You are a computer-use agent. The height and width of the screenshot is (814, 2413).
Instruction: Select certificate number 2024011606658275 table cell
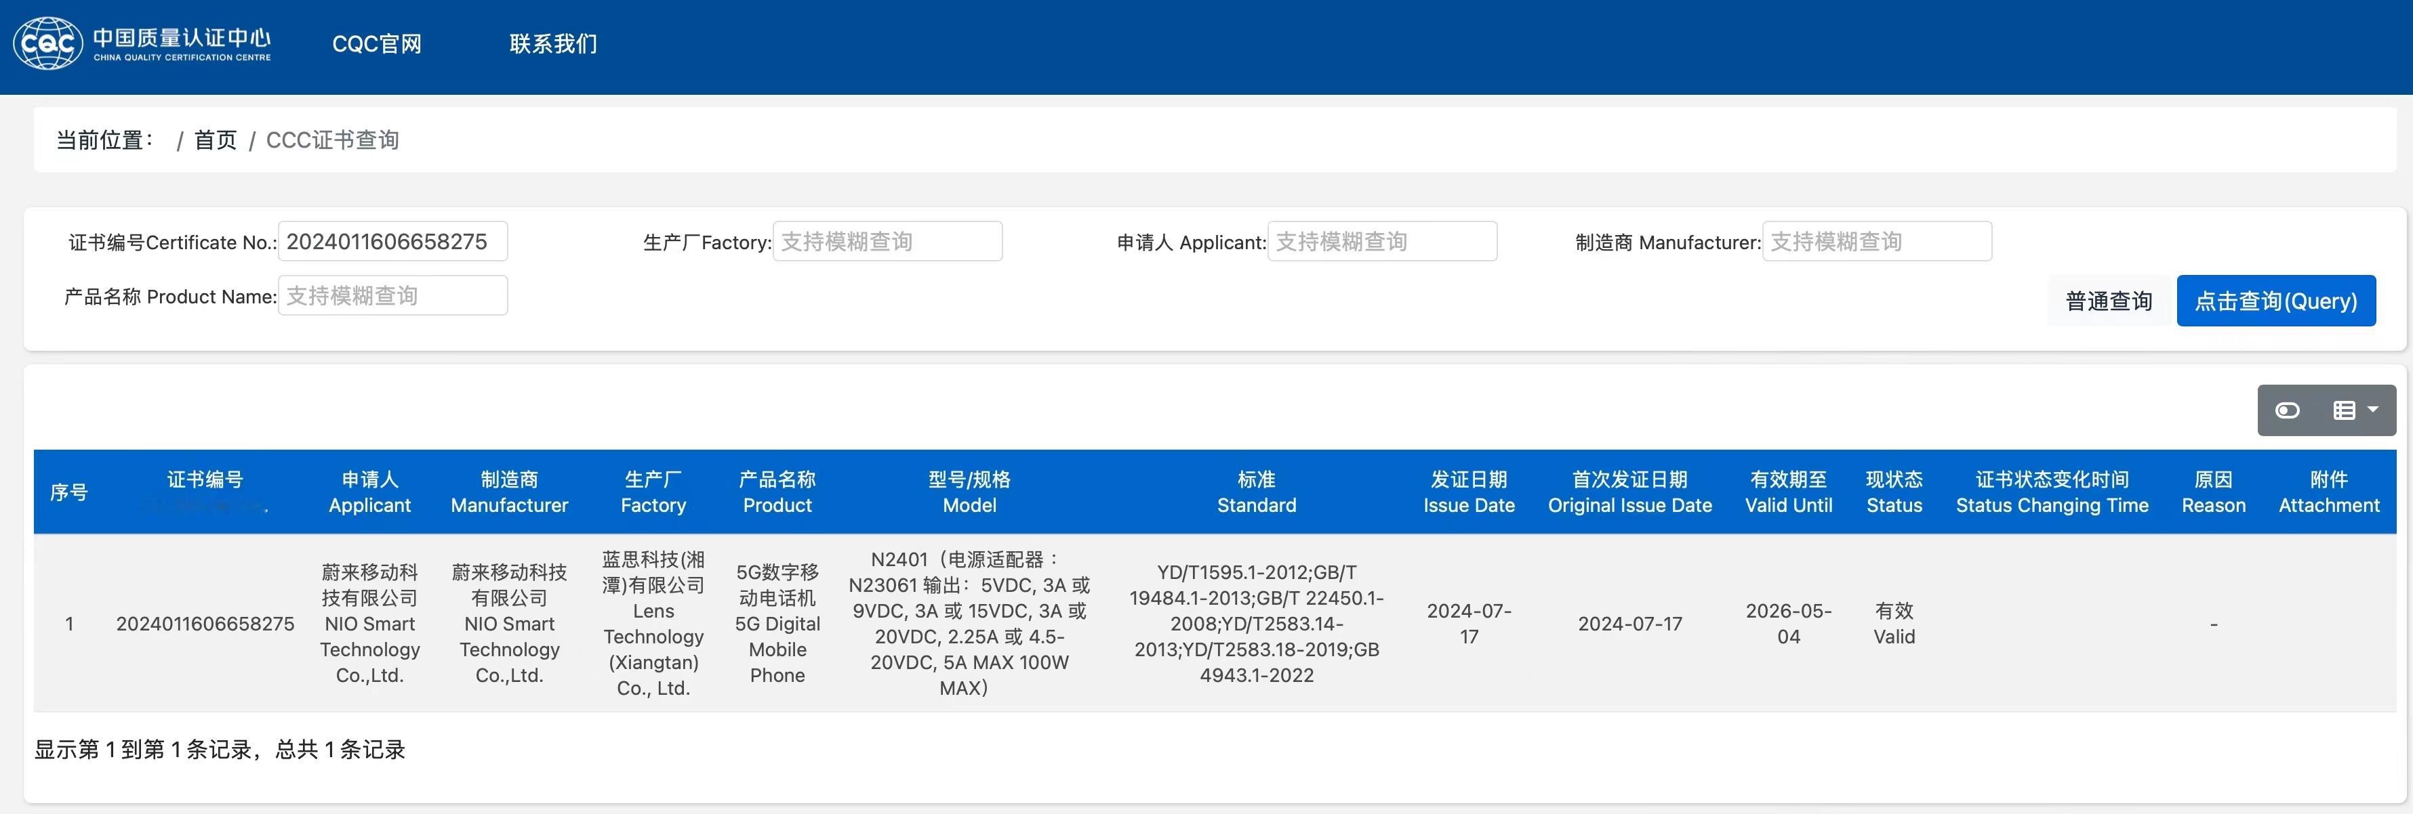click(205, 624)
